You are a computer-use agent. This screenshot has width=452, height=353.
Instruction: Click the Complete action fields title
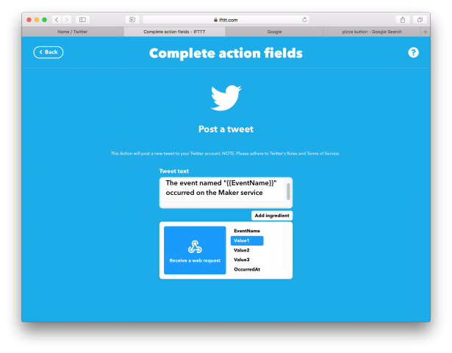[x=226, y=53]
